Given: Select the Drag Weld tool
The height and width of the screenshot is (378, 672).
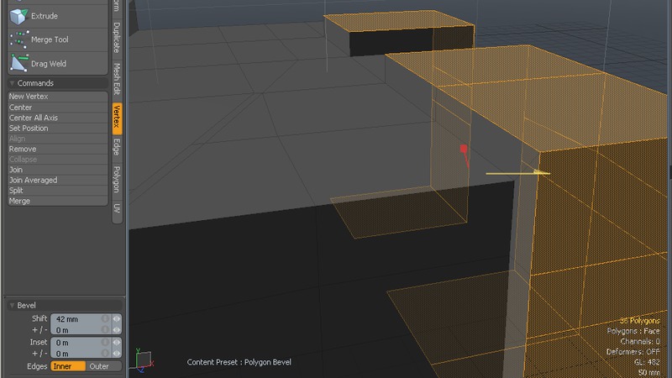Looking at the screenshot, I should tap(57, 64).
